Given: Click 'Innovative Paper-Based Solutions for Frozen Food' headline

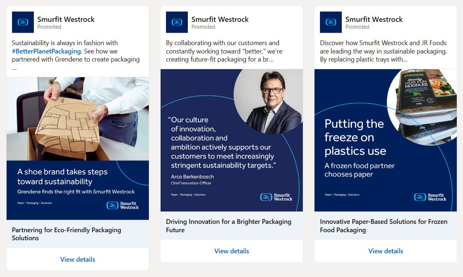Looking at the screenshot, I should [383, 226].
